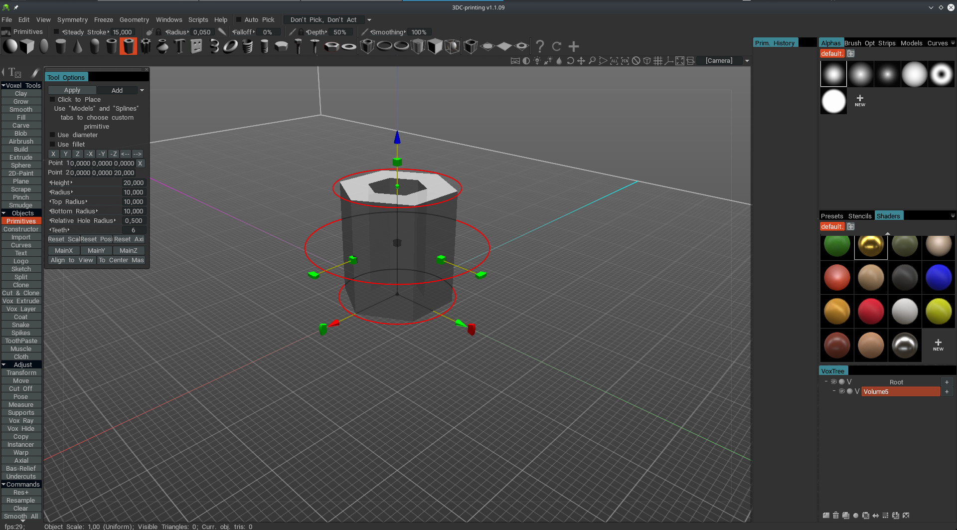Toggle the Radius lock icon
Viewport: 957px width, 530px height.
click(x=159, y=32)
